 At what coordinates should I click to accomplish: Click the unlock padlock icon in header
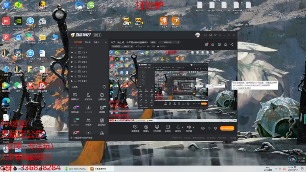pos(213,44)
